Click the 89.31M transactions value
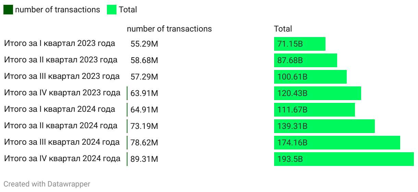 (x=144, y=159)
